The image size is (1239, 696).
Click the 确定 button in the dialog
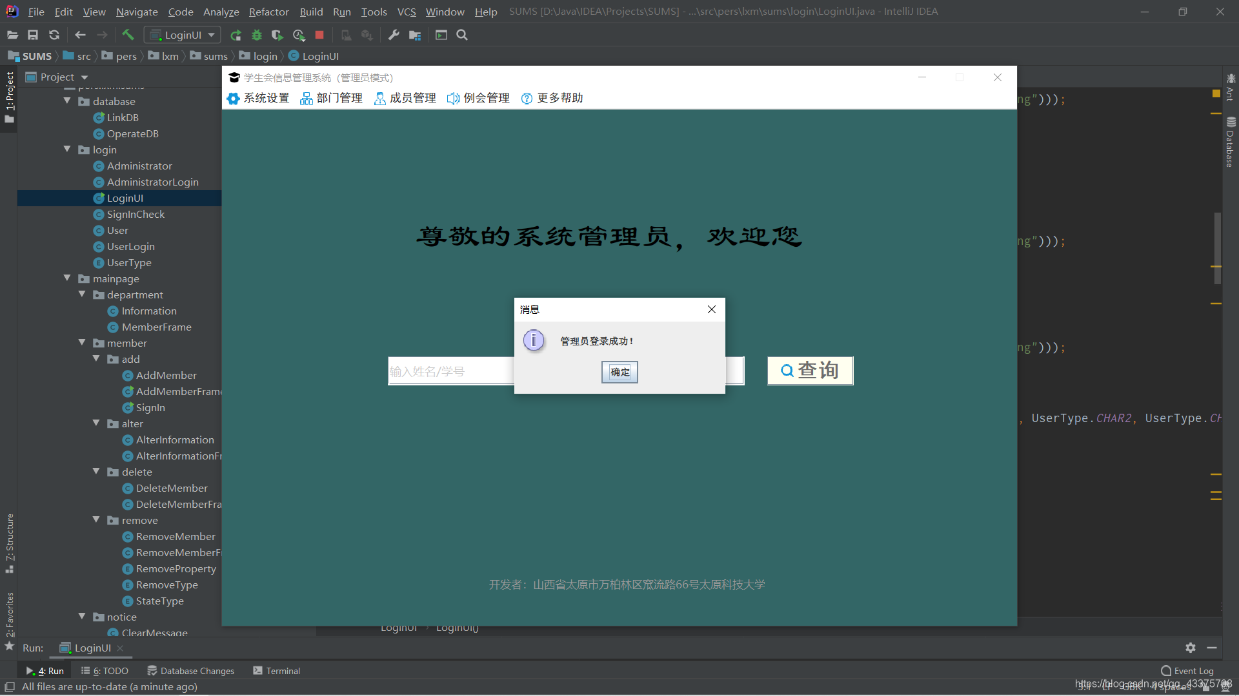pyautogui.click(x=619, y=372)
